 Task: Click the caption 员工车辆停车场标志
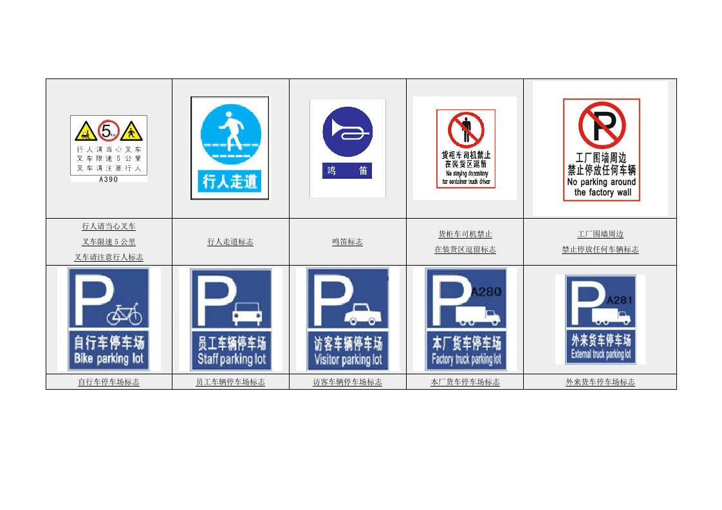pos(230,382)
